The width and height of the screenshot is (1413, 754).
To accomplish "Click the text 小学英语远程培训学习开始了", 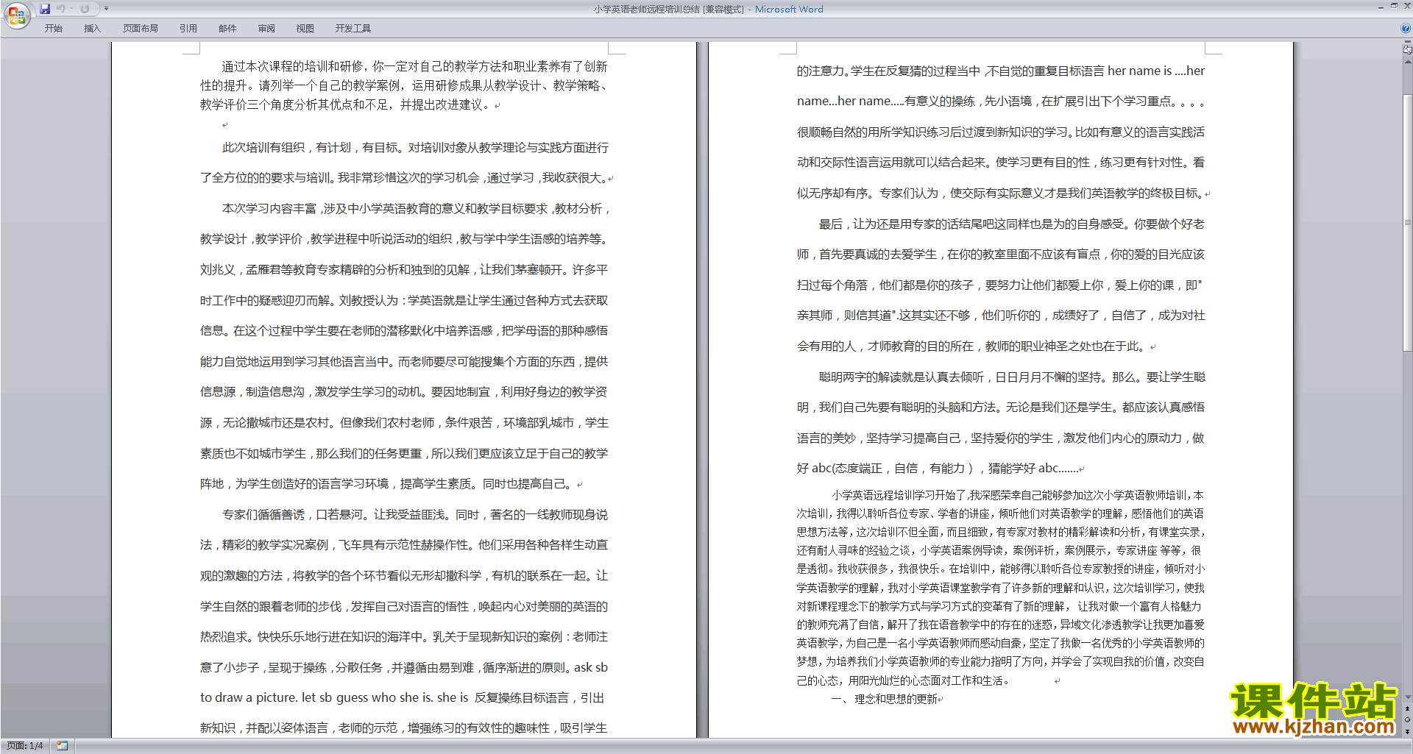I will 899,496.
